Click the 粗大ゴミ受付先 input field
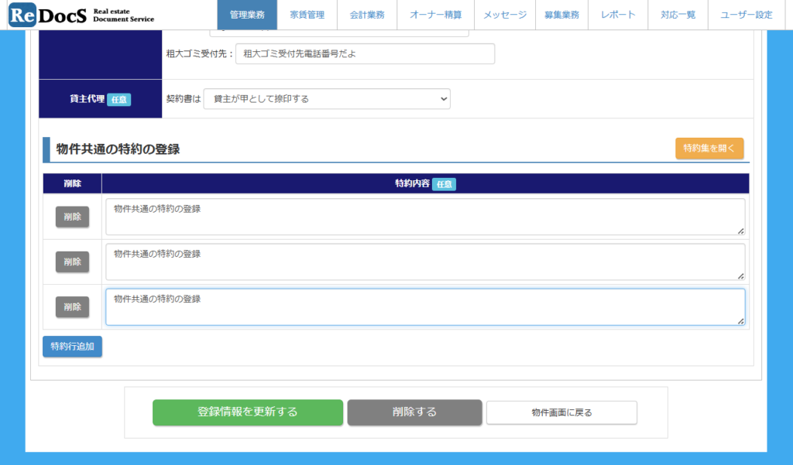This screenshot has width=793, height=465. pyautogui.click(x=366, y=53)
